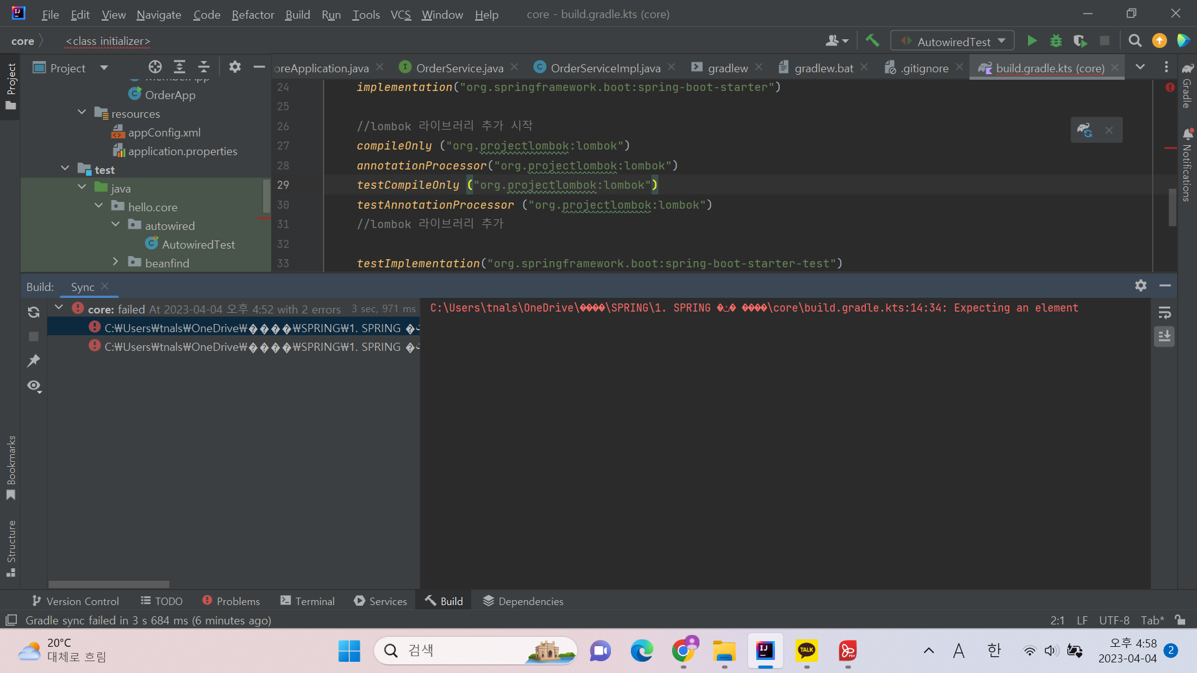The image size is (1197, 673).
Task: Run AutowiredTest with the green play button
Action: coord(1032,41)
